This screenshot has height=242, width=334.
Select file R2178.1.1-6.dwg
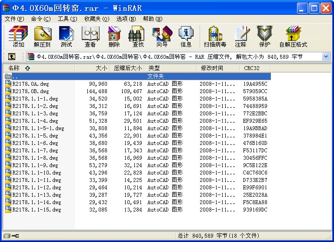[35, 143]
